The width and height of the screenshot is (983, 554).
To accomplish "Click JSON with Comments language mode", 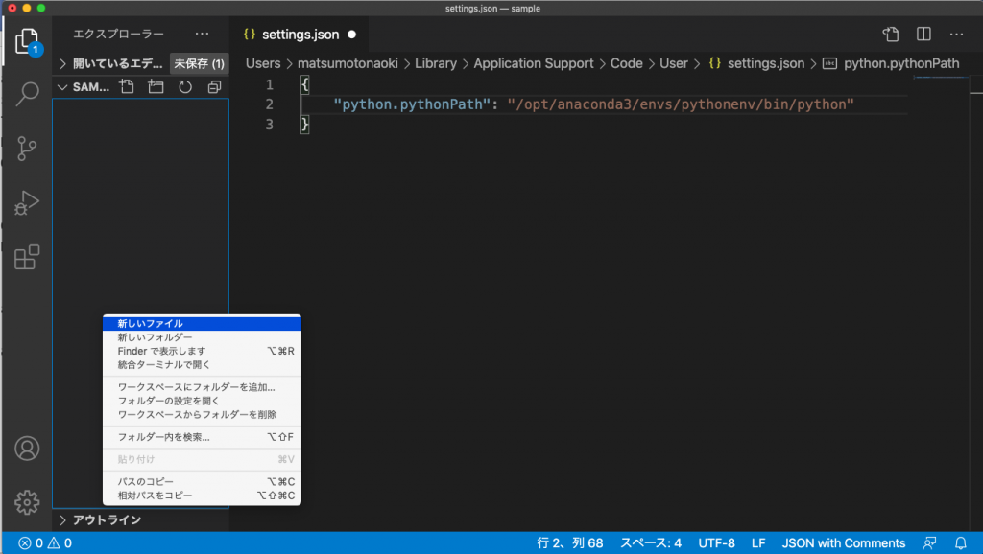I will click(x=843, y=543).
